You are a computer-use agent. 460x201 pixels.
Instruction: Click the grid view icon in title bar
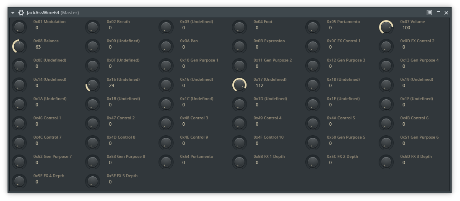click(x=429, y=13)
